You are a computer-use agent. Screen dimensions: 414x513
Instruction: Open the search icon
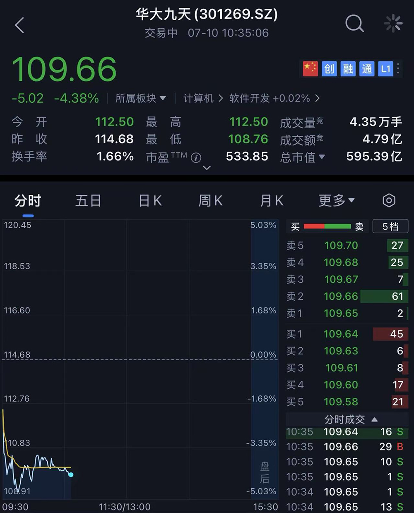click(355, 24)
